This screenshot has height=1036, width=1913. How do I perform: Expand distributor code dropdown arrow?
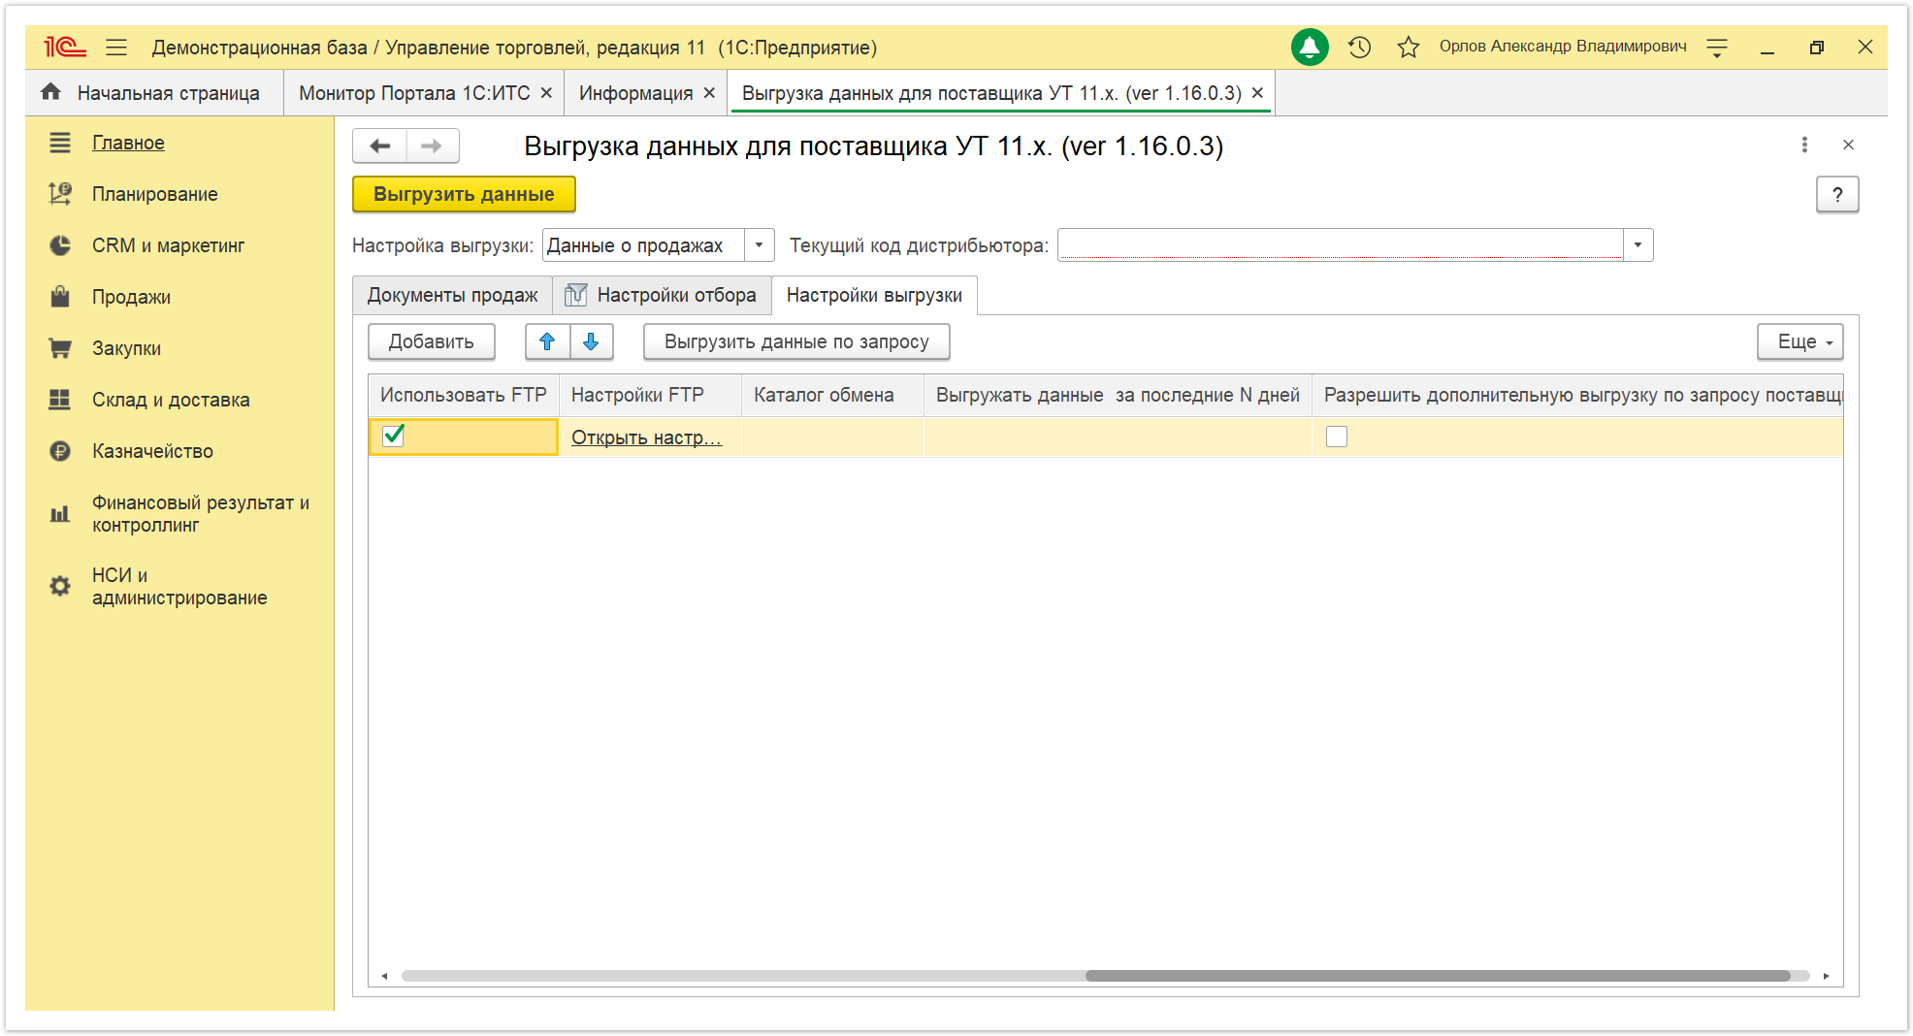coord(1638,245)
